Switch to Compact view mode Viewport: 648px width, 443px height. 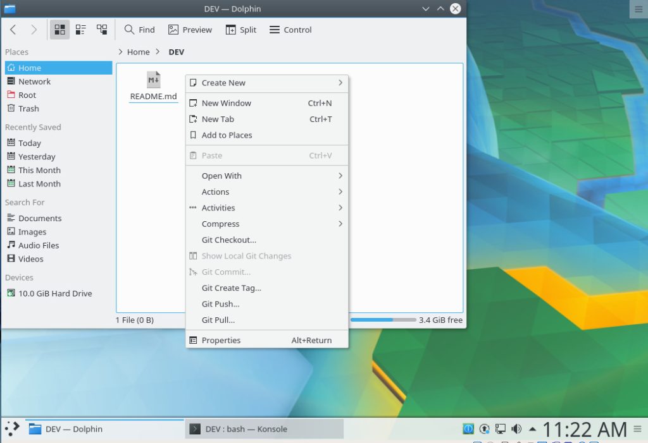point(80,30)
